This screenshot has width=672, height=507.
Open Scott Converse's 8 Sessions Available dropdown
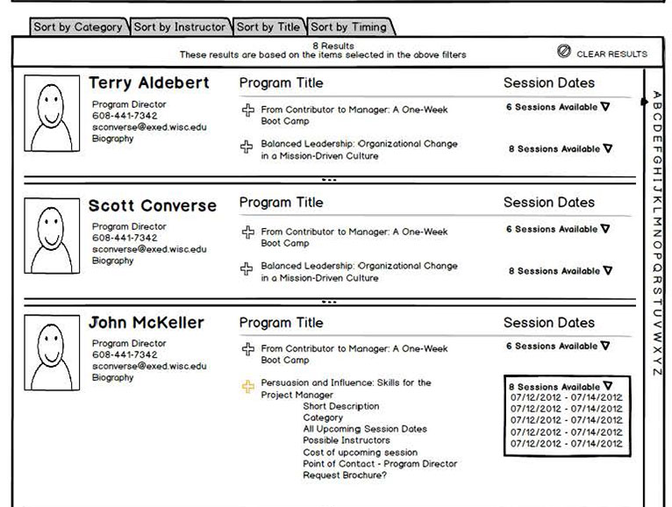561,271
